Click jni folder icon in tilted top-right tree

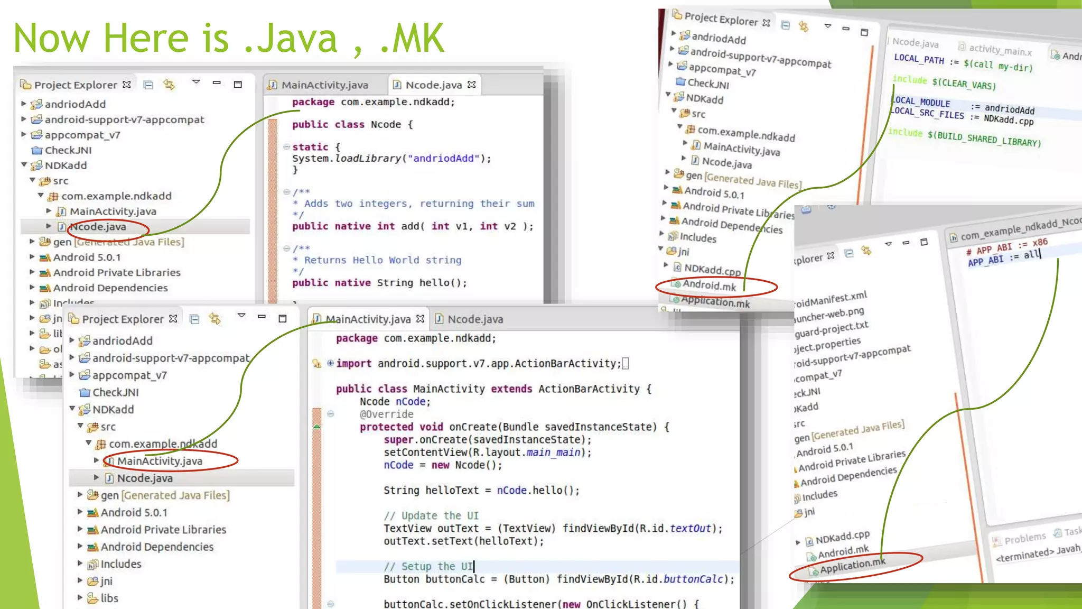pyautogui.click(x=671, y=251)
